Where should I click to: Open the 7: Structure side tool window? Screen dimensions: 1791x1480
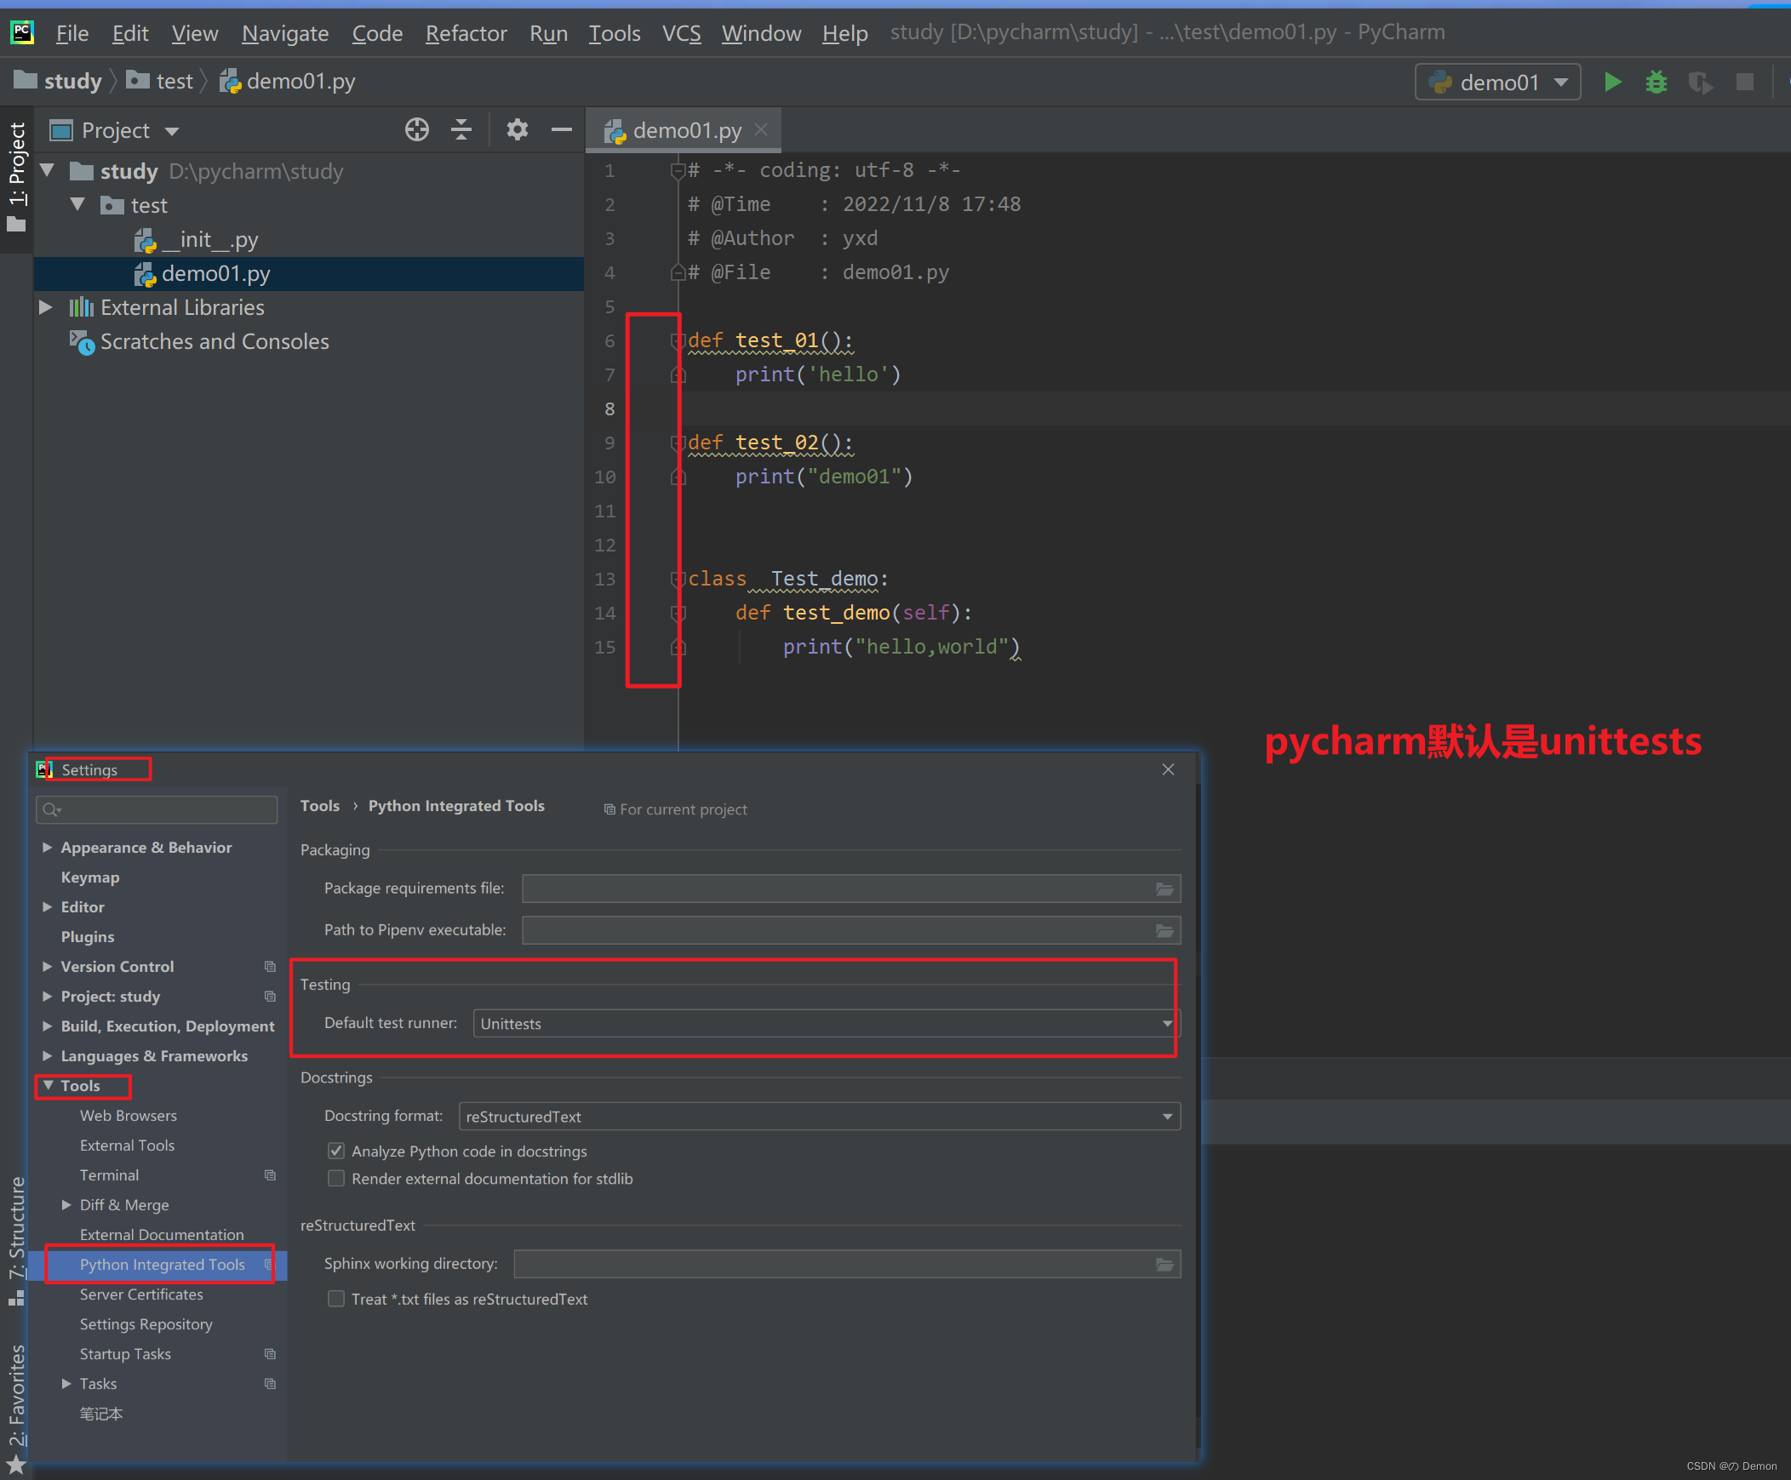(x=16, y=1241)
